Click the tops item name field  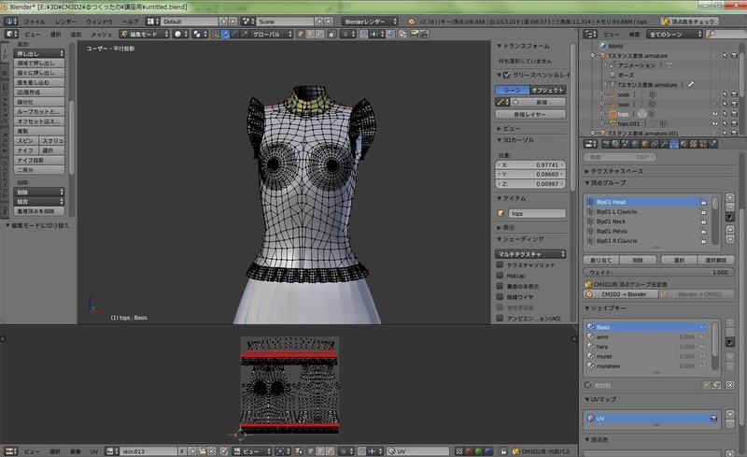coord(537,213)
